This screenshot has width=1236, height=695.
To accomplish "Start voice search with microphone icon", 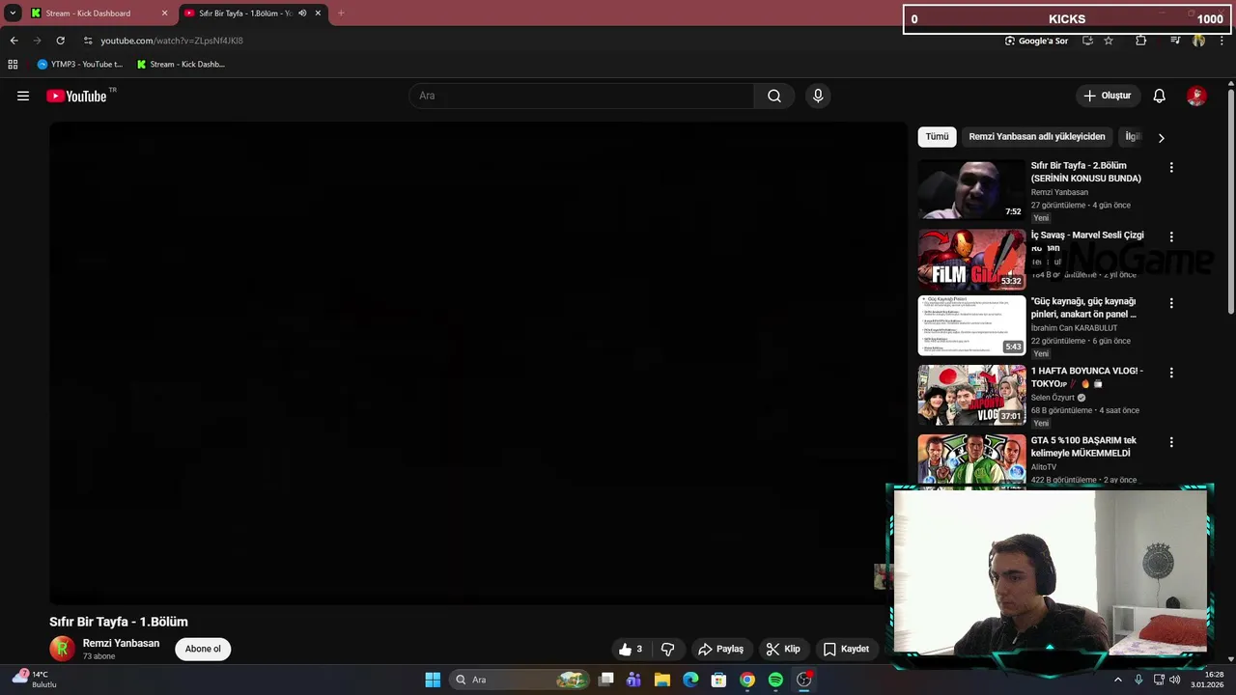I will point(818,96).
